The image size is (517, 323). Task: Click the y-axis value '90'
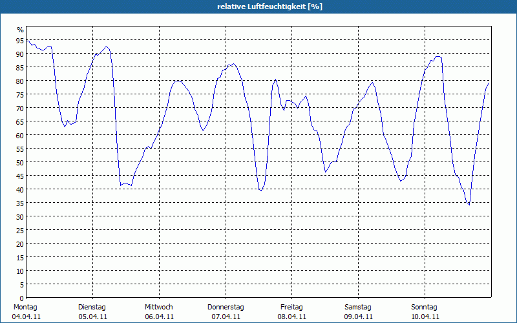(20, 54)
